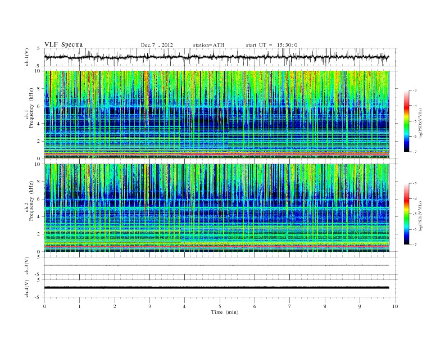Click the ch.2 "Frequency (kHz)" axis label
Viewport: 445px width, 344px height.
[31, 200]
